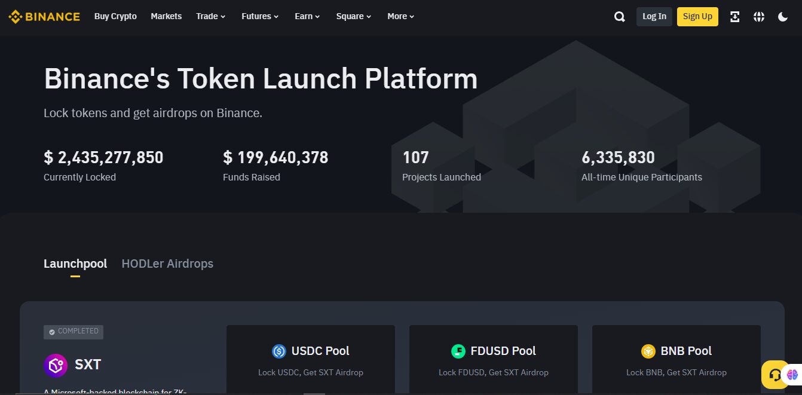Expand the Trade dropdown menu
Image resolution: width=802 pixels, height=395 pixels.
click(x=210, y=16)
